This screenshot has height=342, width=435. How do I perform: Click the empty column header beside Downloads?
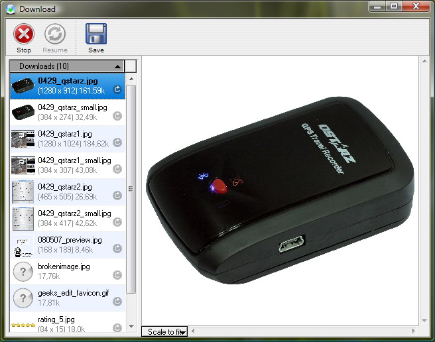(131, 66)
